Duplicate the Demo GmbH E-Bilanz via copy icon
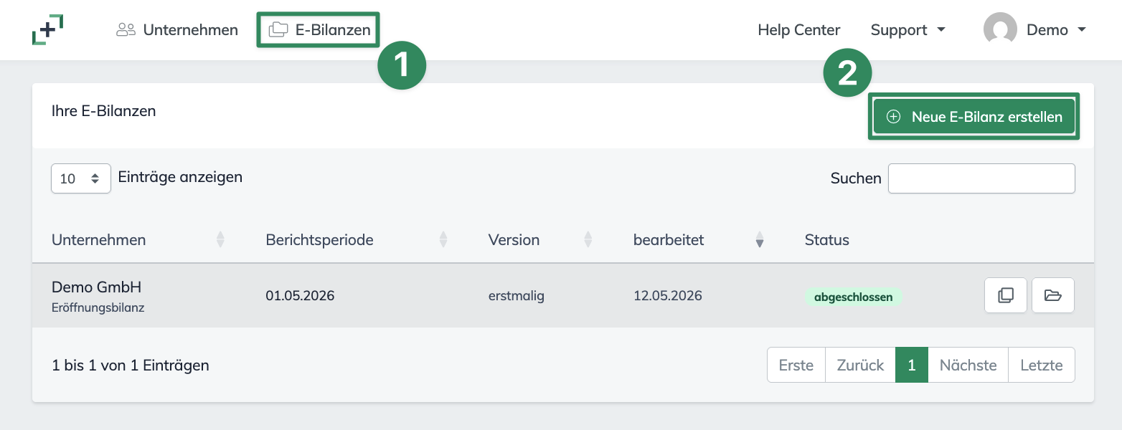This screenshot has height=430, width=1122. click(x=1006, y=295)
